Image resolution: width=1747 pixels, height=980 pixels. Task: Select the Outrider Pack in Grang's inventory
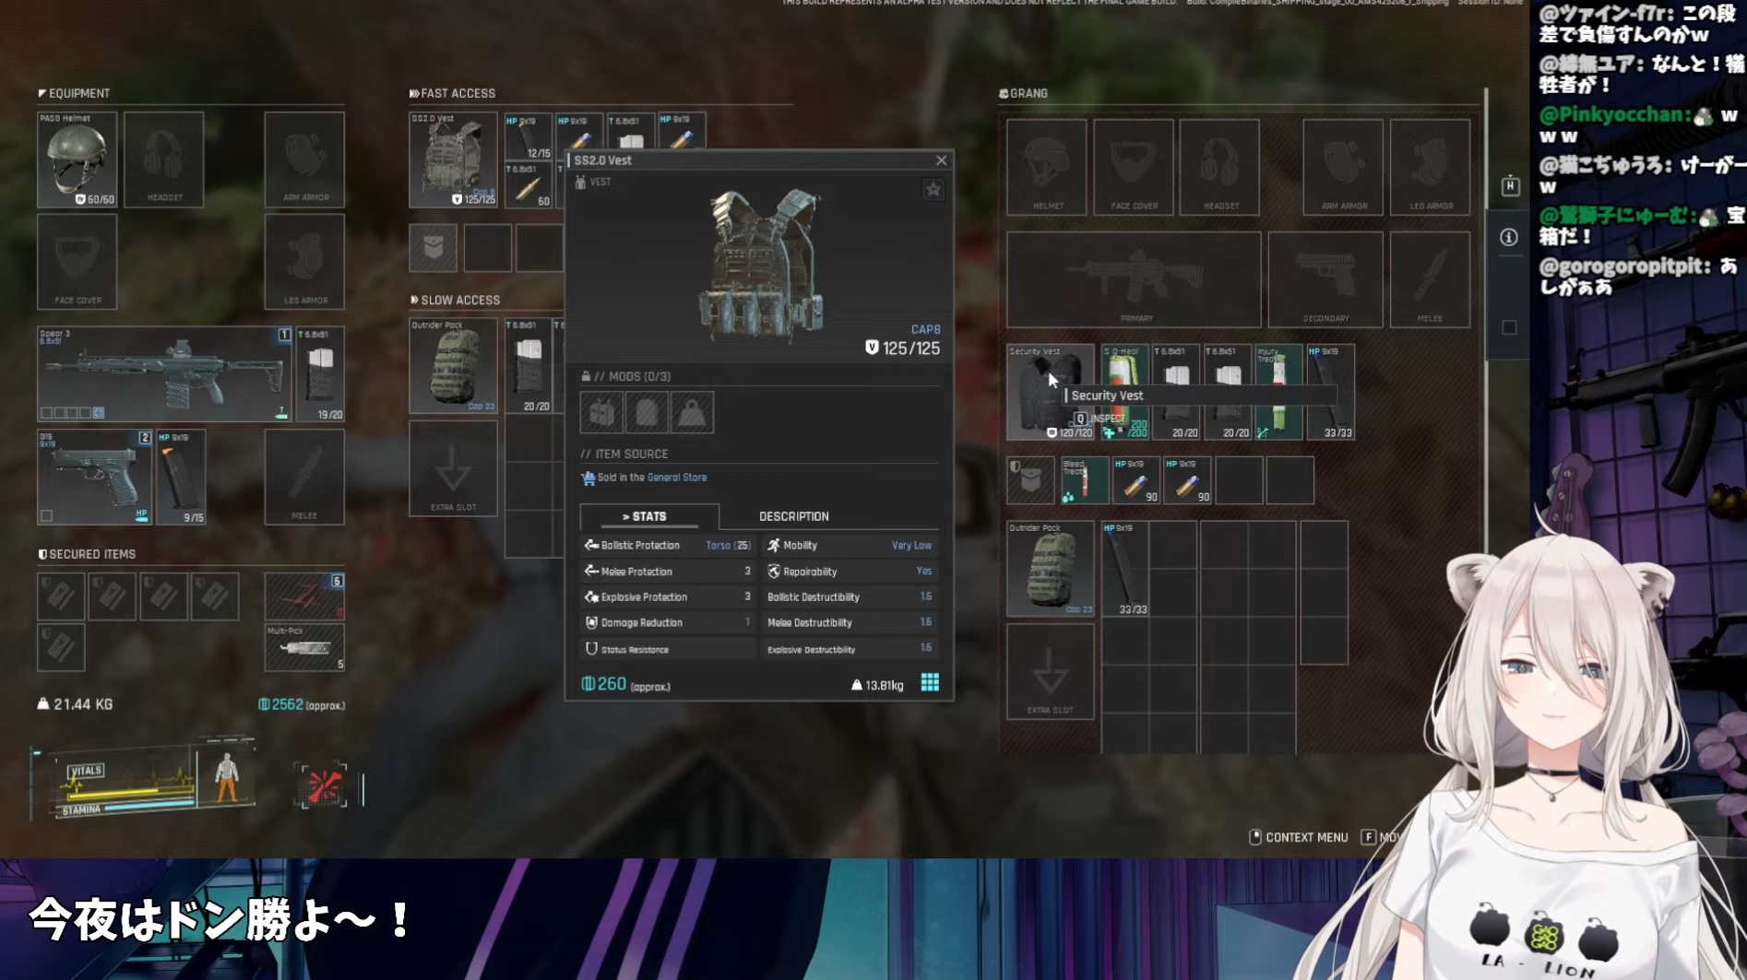(1051, 569)
